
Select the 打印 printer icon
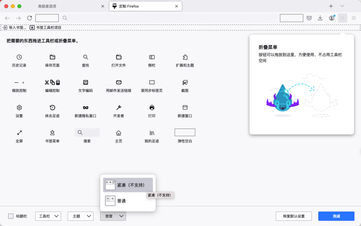coord(152,108)
